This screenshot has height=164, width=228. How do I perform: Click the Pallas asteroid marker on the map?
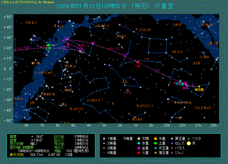click(128, 90)
